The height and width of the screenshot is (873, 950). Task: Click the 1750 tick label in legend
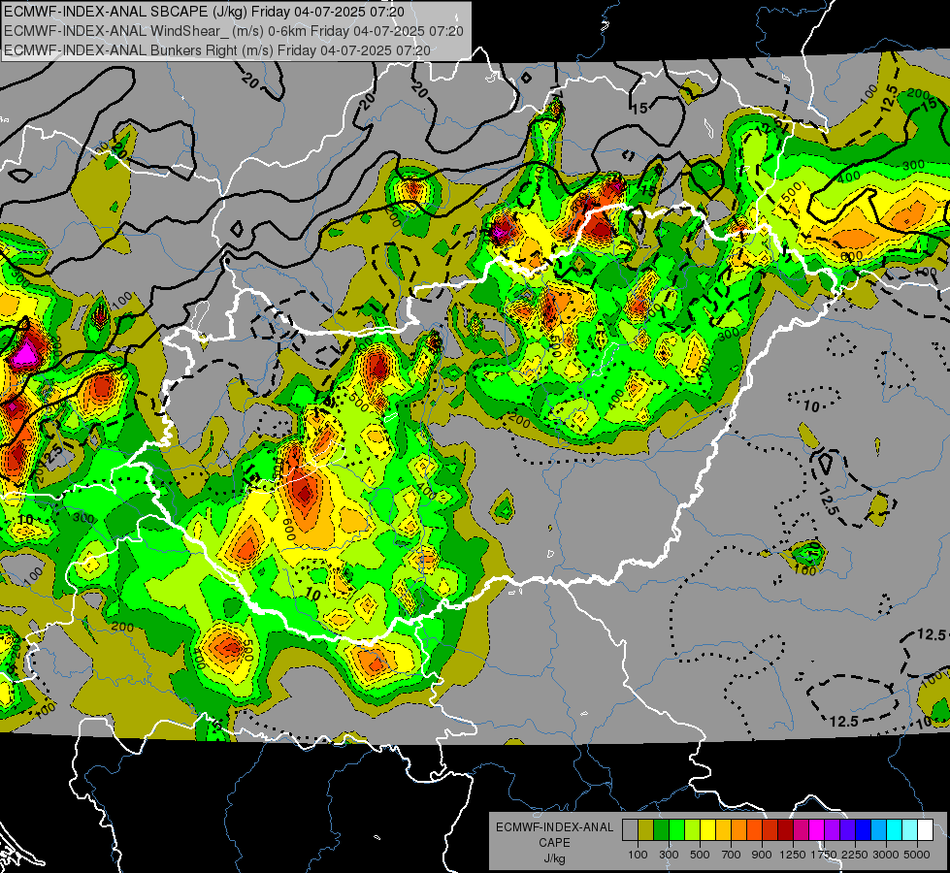pos(824,855)
